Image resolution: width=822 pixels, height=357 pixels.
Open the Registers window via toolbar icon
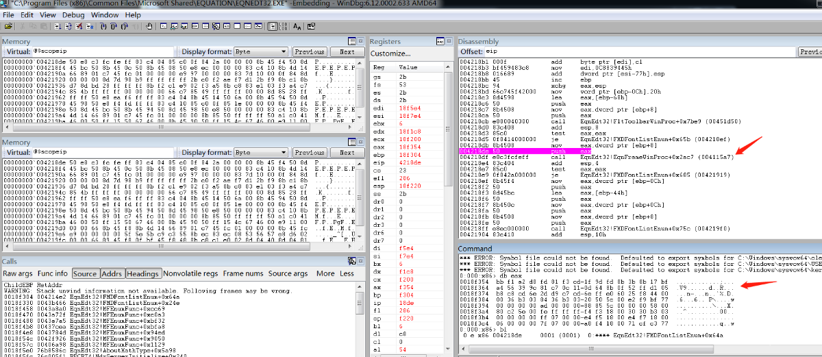195,26
